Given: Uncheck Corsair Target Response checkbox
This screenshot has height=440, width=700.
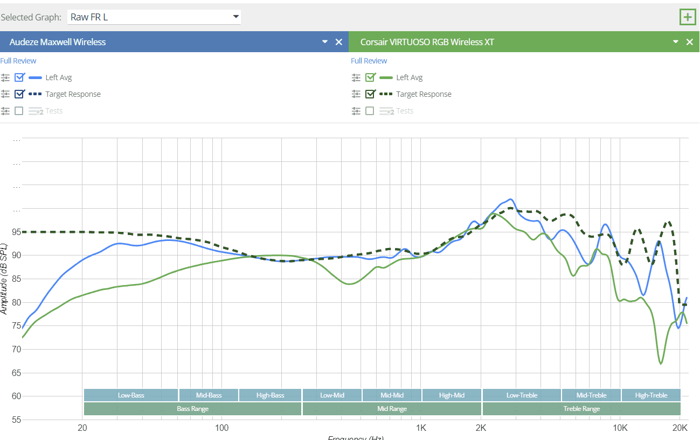Looking at the screenshot, I should (370, 94).
